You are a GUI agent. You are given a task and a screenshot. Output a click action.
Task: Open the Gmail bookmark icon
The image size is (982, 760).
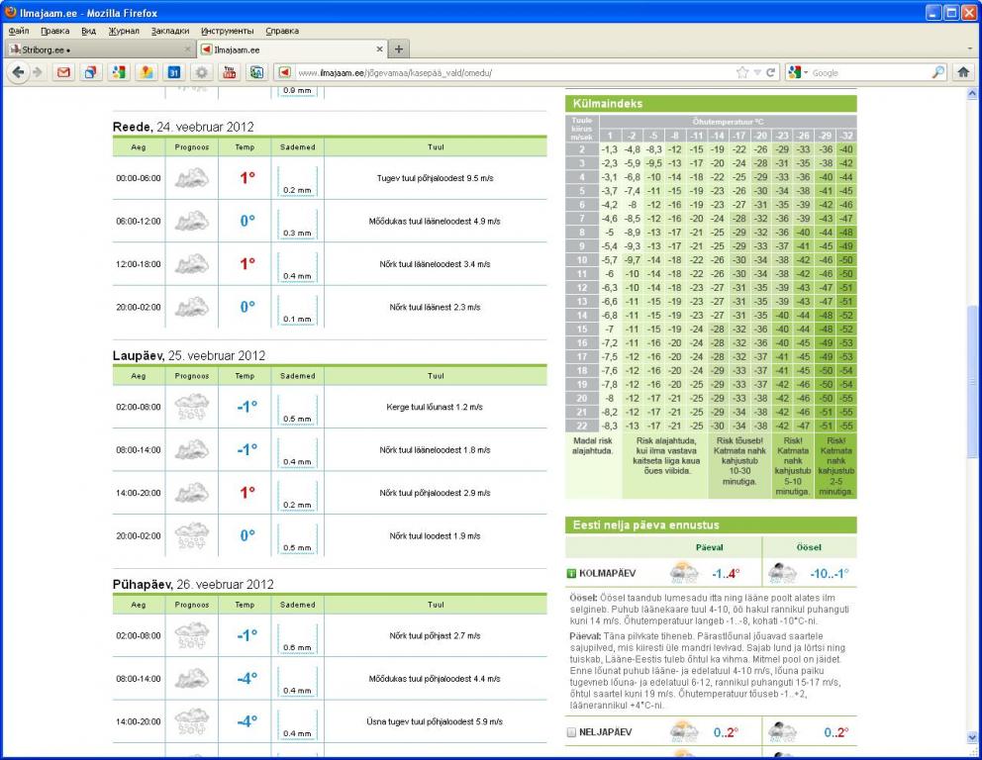[64, 72]
